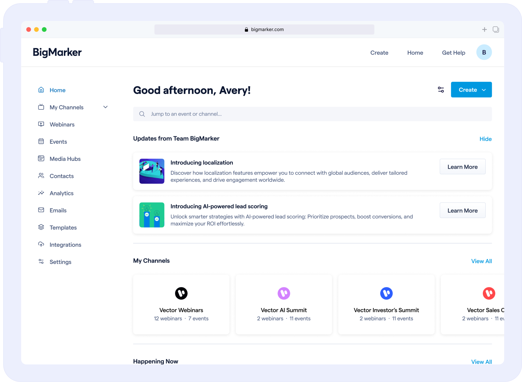Click View All for My Channels
This screenshot has width=522, height=382.
point(481,261)
